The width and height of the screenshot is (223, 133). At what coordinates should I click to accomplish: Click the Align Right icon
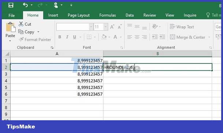tap(144, 37)
